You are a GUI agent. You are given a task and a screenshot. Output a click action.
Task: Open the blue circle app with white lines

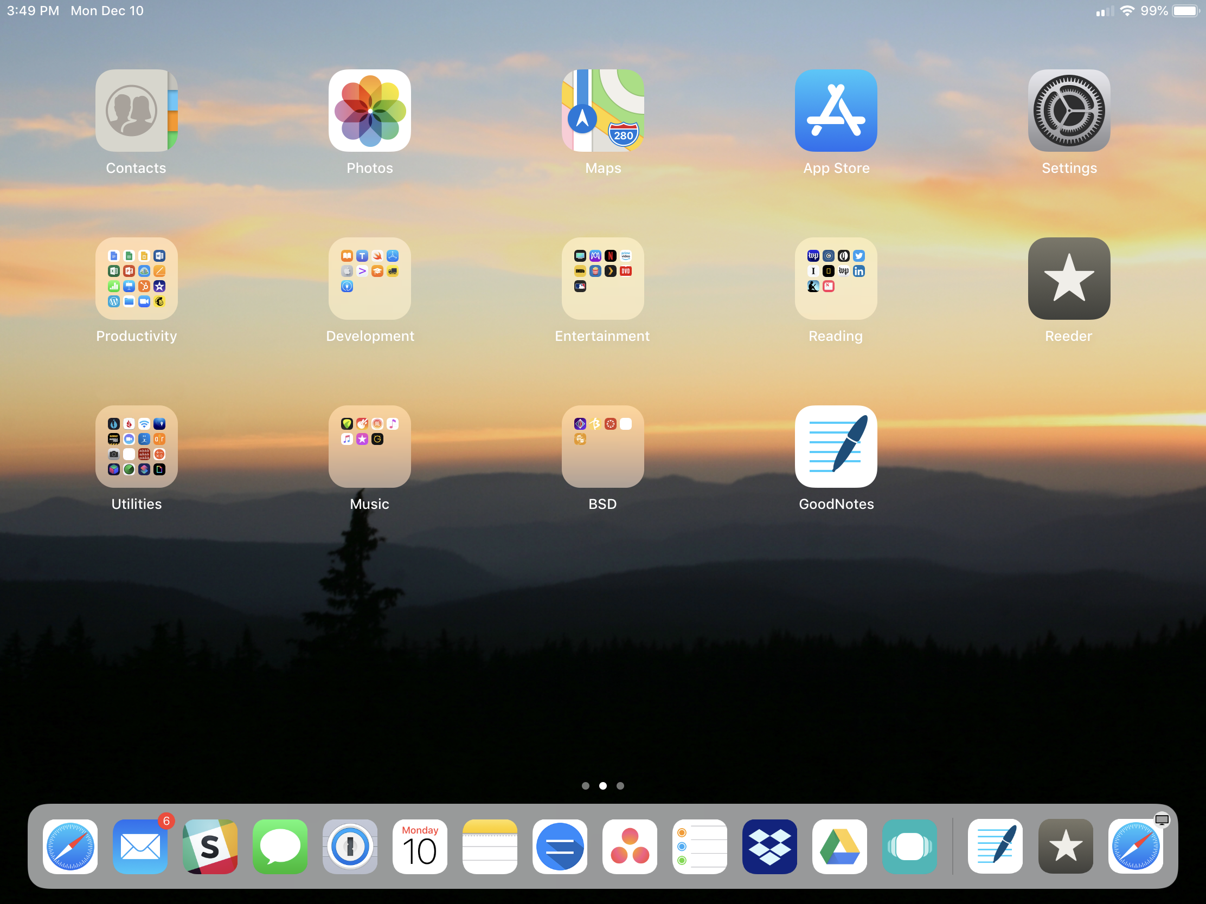560,847
